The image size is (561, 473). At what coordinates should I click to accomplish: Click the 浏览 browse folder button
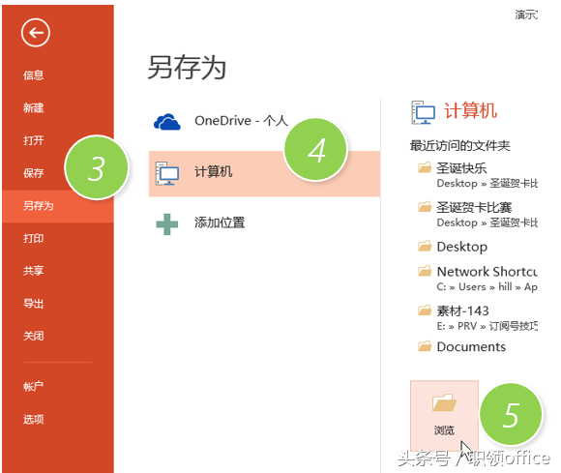[444, 416]
